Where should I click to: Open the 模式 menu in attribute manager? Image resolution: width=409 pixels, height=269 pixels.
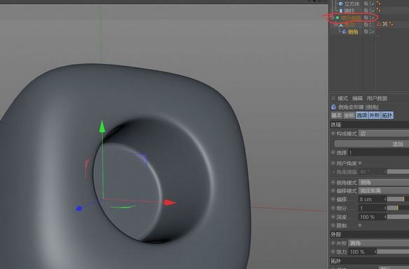tap(342, 99)
